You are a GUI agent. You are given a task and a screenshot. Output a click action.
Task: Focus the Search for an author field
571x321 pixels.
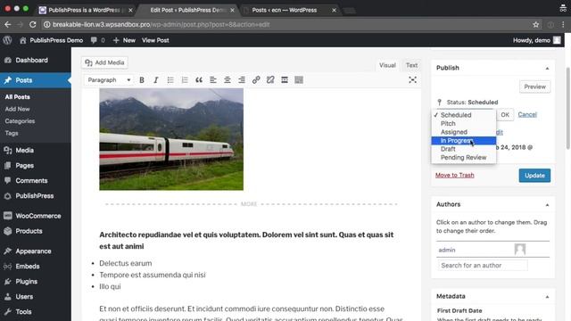483,266
